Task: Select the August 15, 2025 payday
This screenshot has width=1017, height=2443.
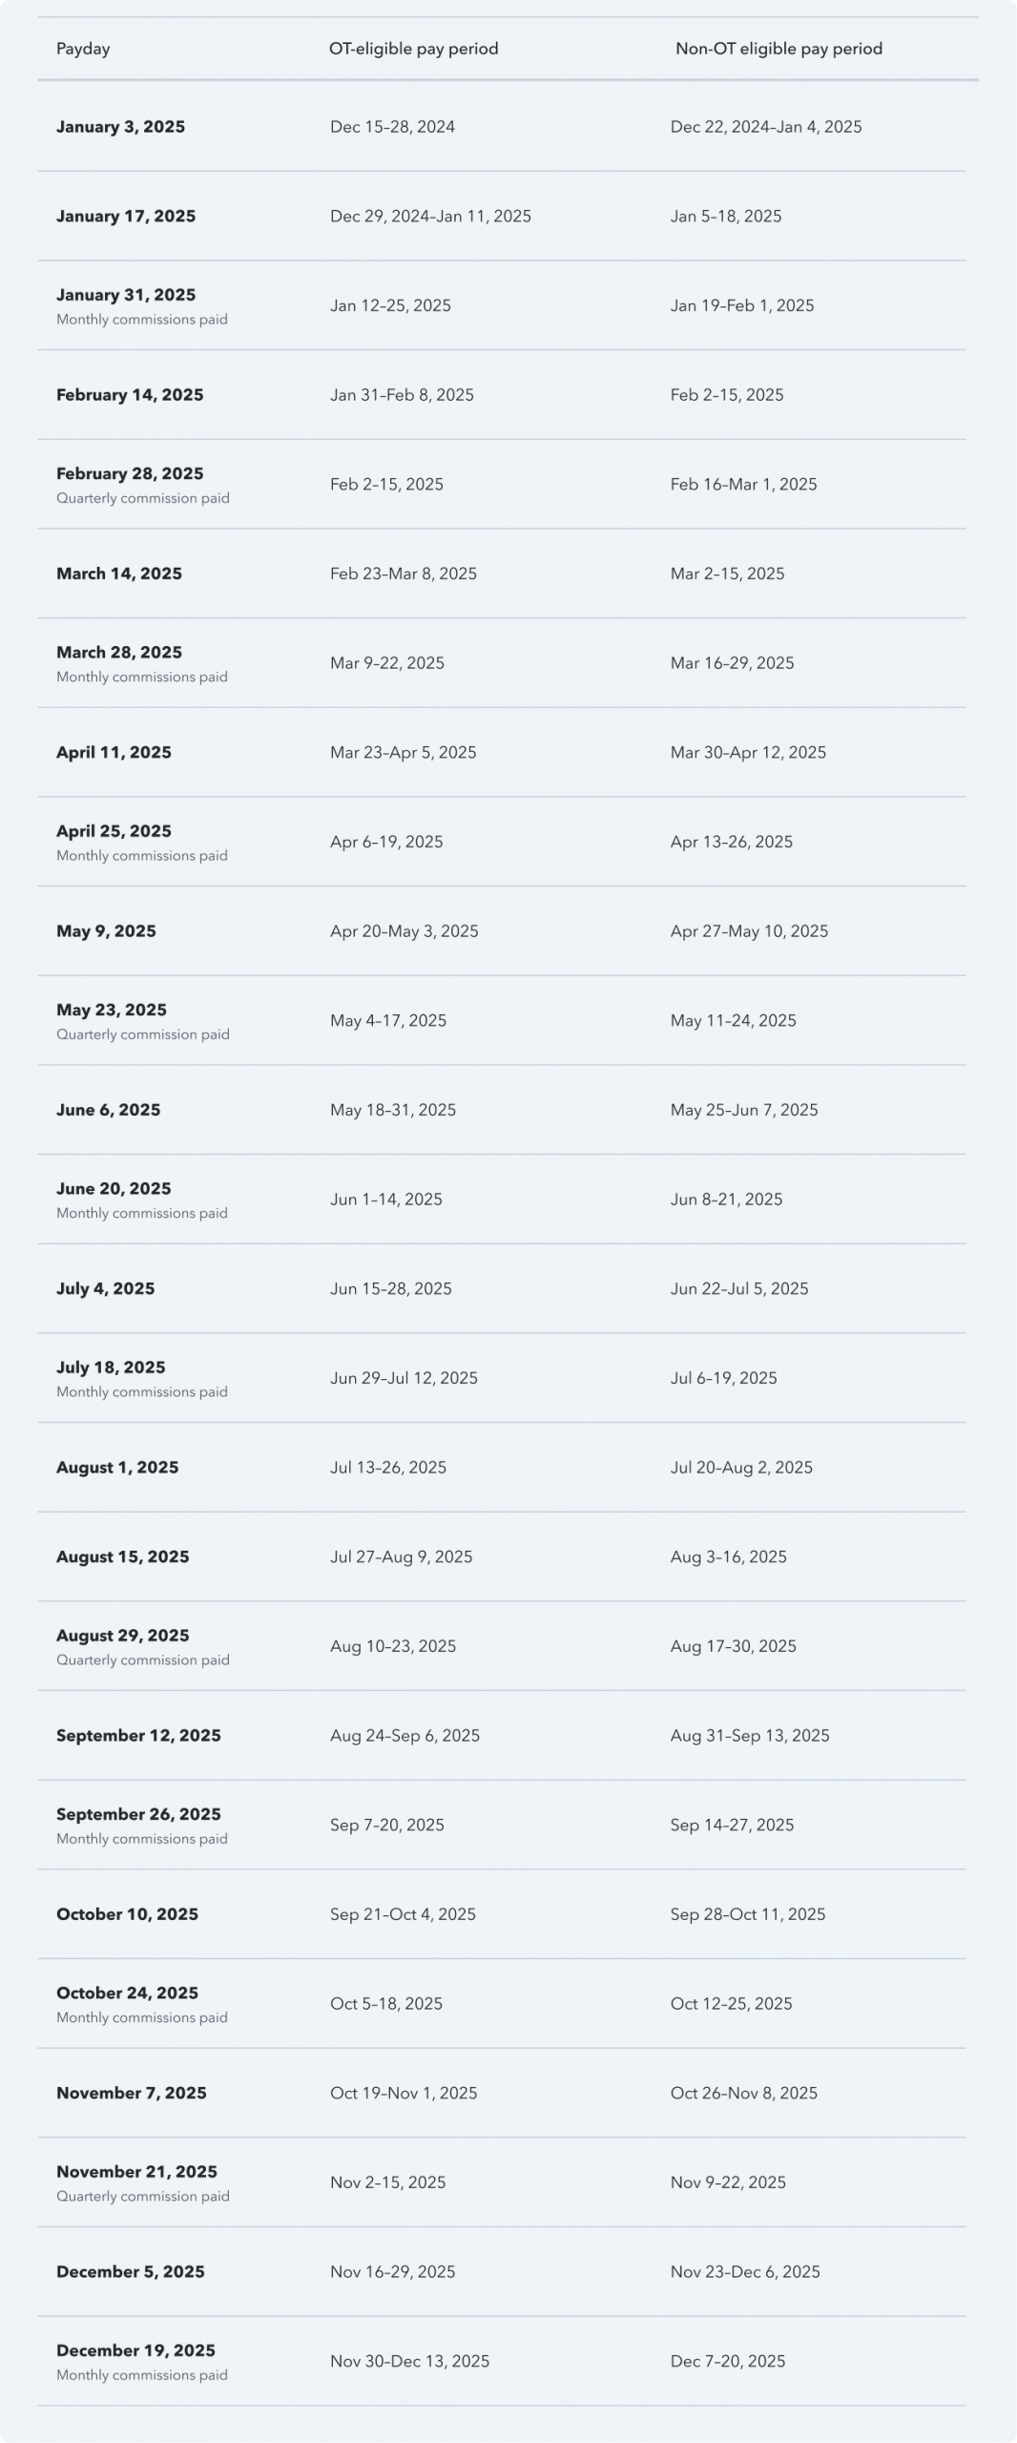Action: (122, 1557)
